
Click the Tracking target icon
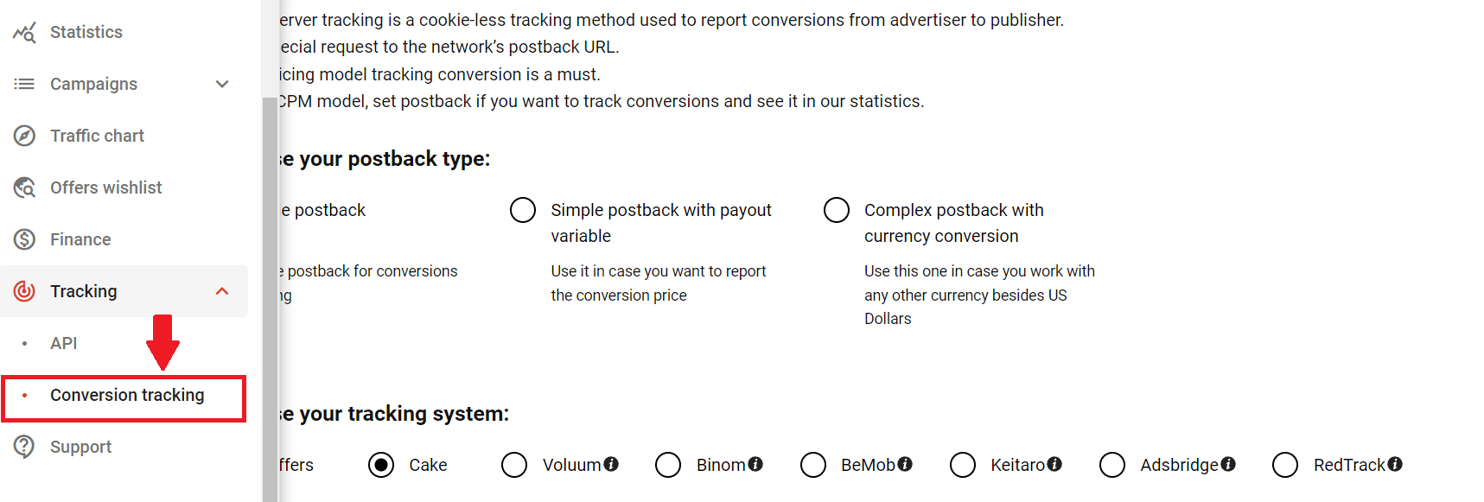tap(24, 291)
